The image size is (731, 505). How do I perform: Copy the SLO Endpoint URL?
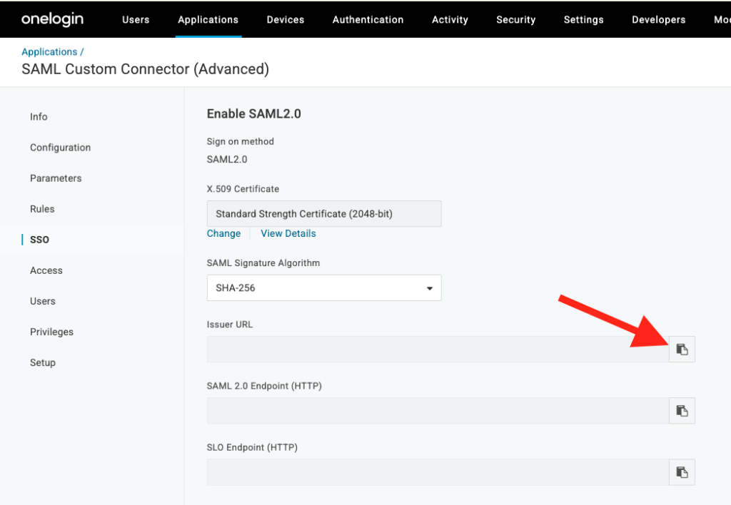click(x=681, y=471)
